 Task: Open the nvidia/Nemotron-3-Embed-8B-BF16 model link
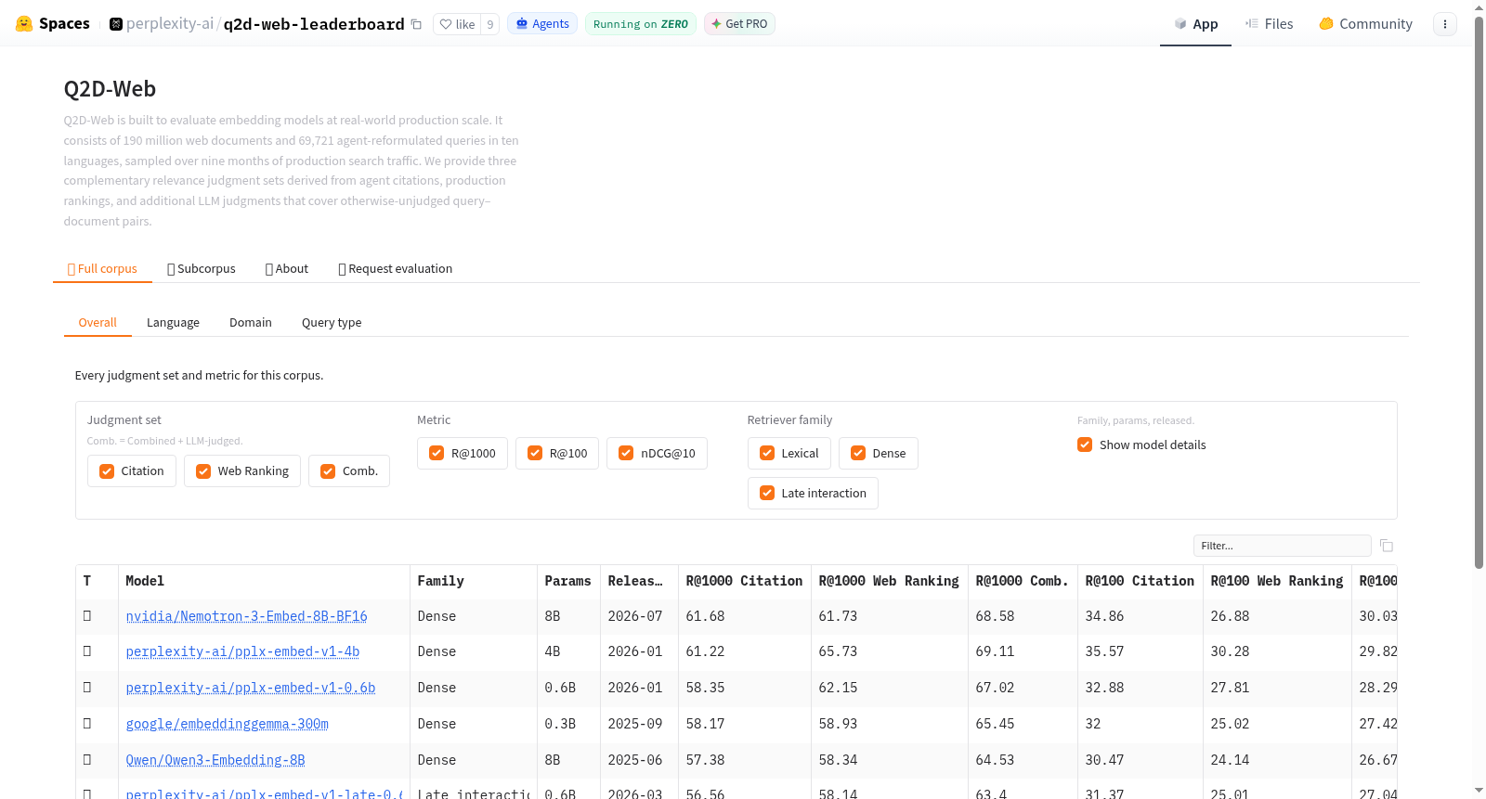click(247, 616)
